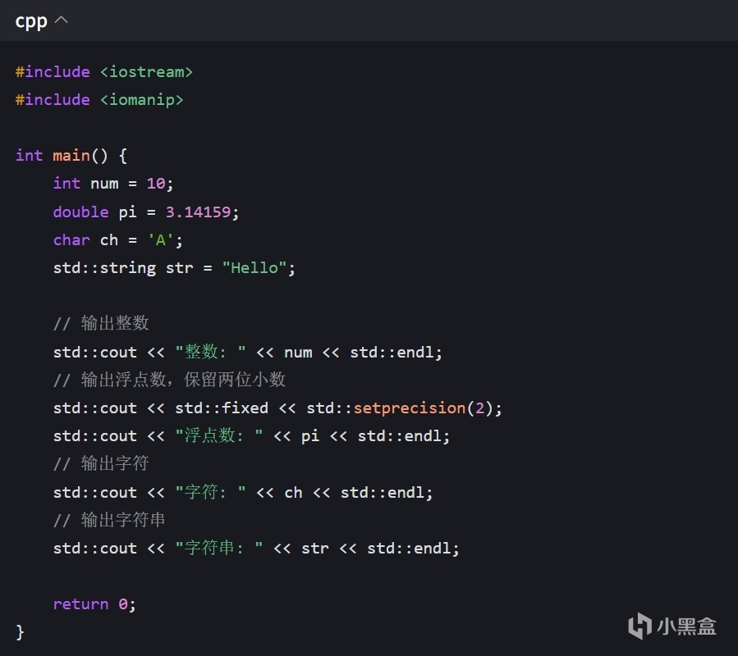Click the 小黑盒 logo icon
Screen dimensions: 738x656
640,626
